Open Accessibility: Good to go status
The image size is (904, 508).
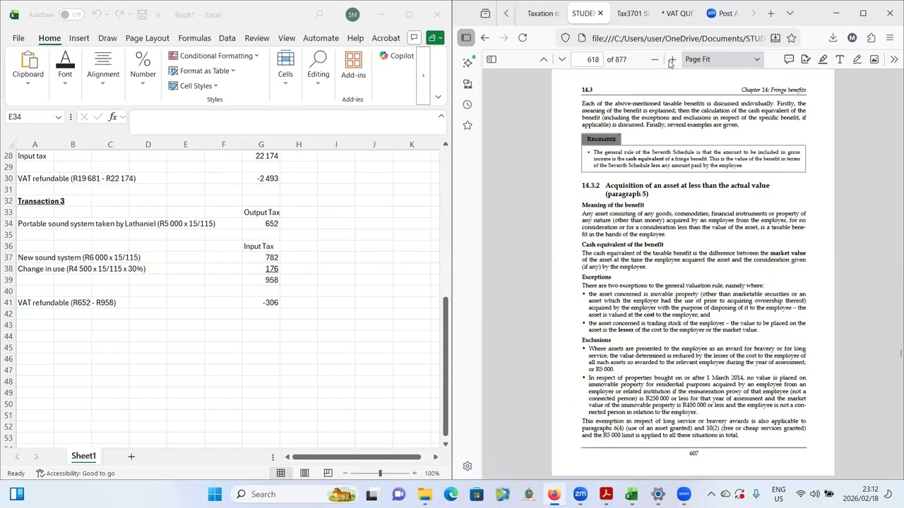(75, 473)
